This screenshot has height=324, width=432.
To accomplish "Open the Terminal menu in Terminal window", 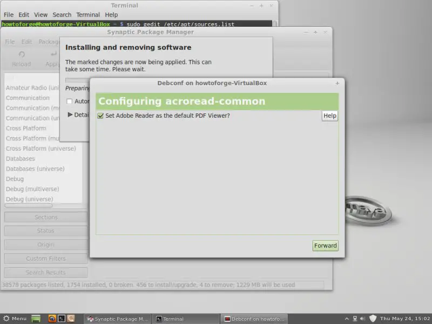I will (x=88, y=15).
